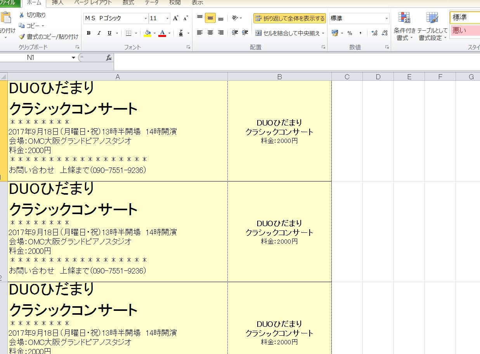
Task: Toggle Wrap Text (折り返して全体を表示する)
Action: click(289, 18)
